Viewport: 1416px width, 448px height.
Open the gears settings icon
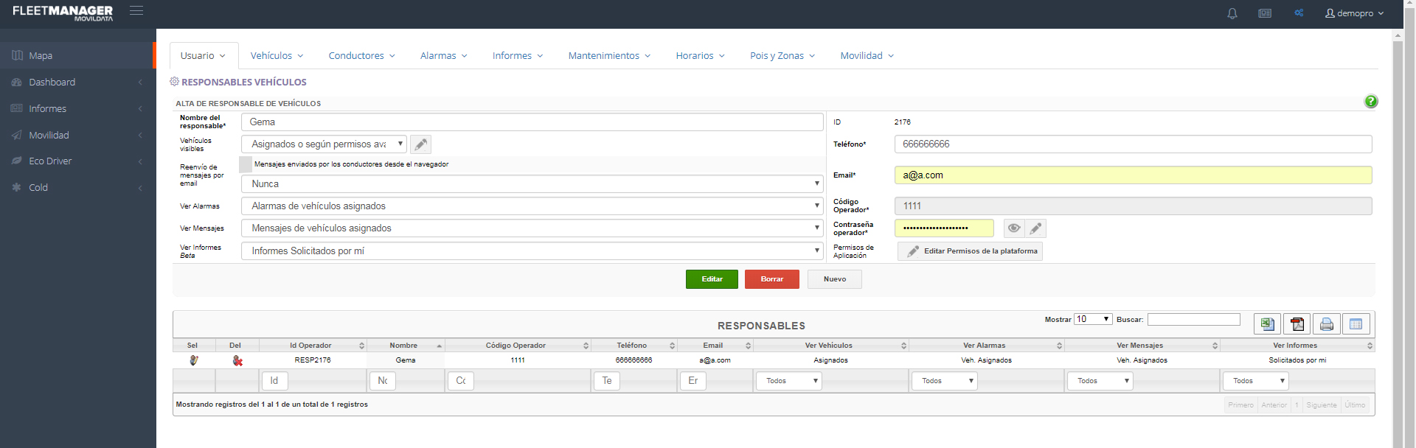tap(1299, 13)
